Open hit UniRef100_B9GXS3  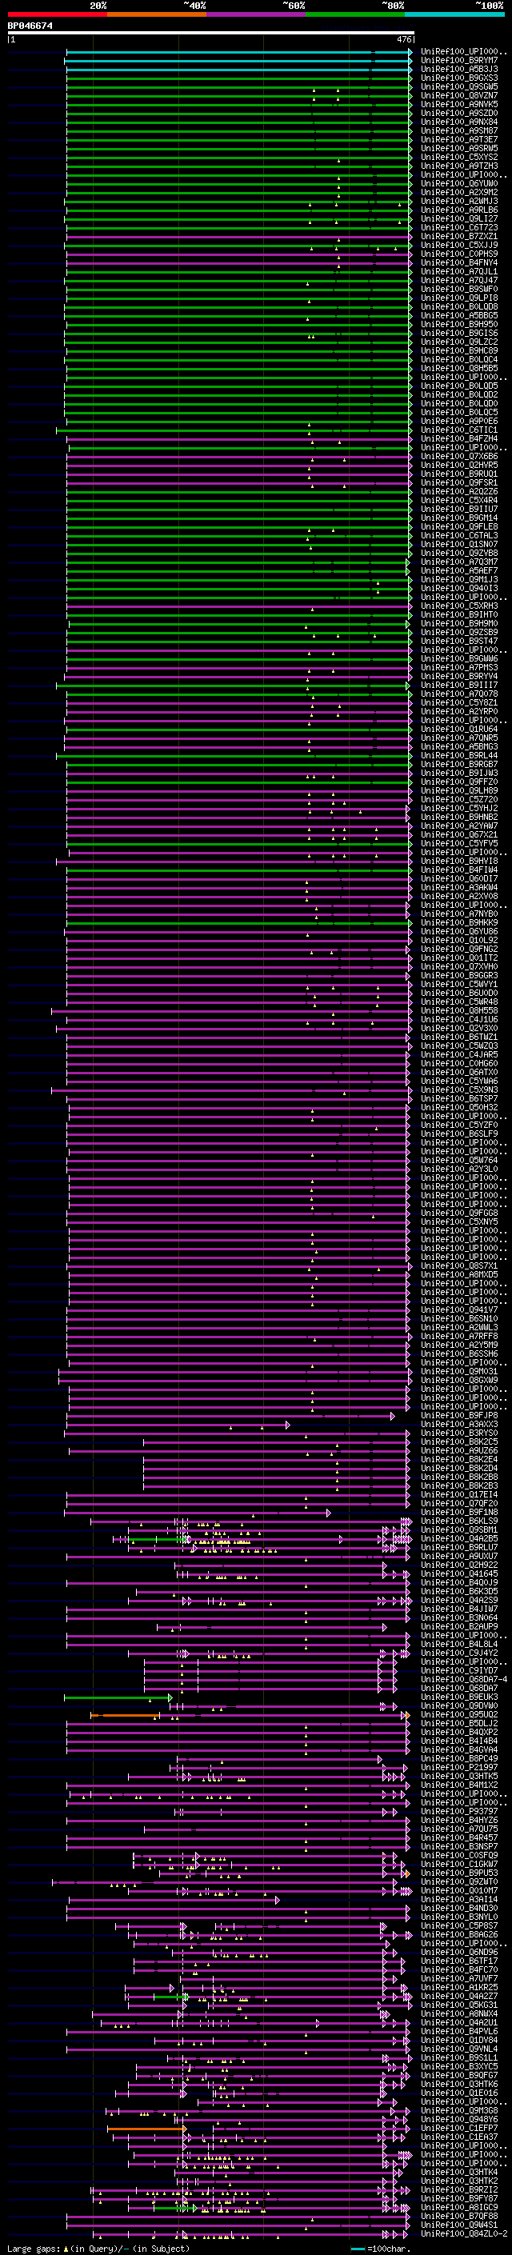[459, 78]
